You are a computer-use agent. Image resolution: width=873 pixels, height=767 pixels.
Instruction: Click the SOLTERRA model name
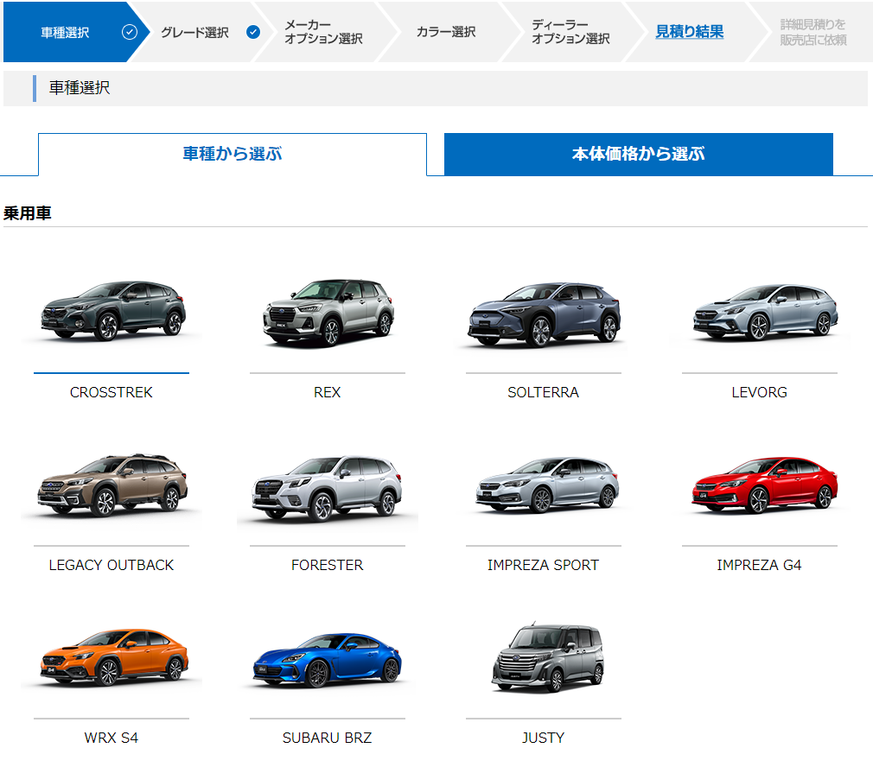[544, 393]
